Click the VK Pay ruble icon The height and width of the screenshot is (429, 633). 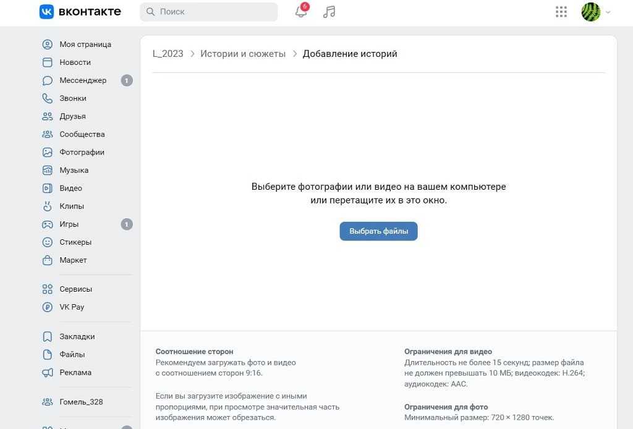(48, 307)
